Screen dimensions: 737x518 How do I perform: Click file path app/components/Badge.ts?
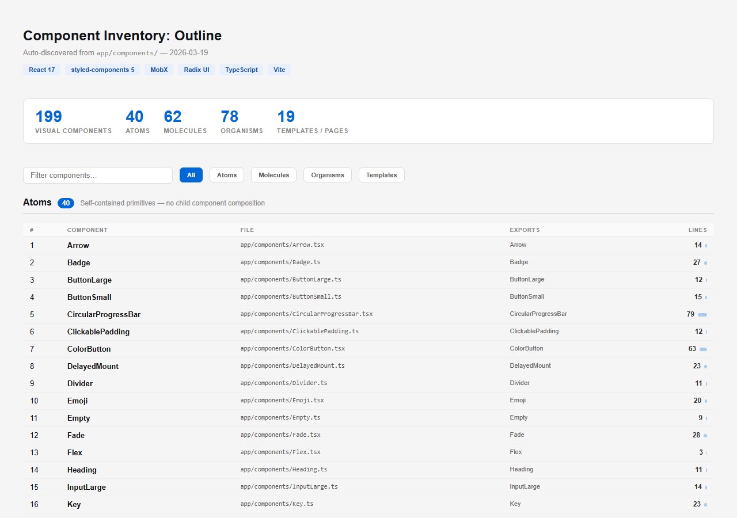click(x=280, y=262)
